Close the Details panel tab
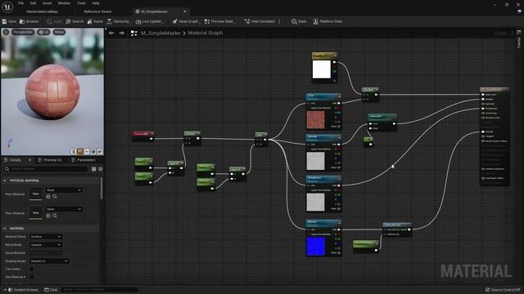Image resolution: width=524 pixels, height=294 pixels. (29, 160)
